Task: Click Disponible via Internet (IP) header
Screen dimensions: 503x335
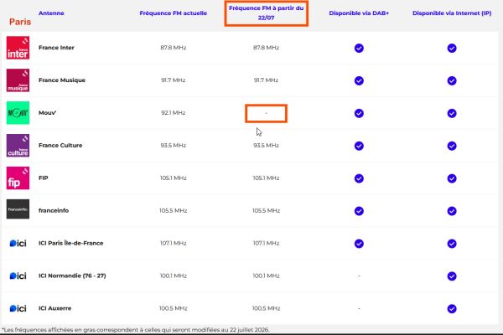Action: (x=452, y=13)
